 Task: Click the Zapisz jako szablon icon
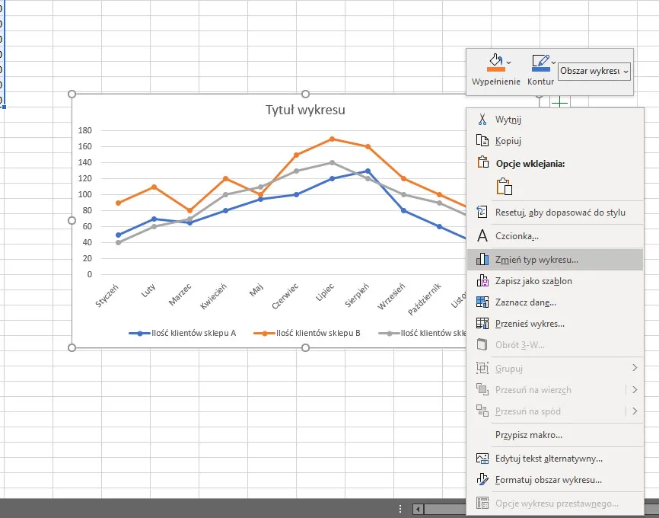coord(482,281)
